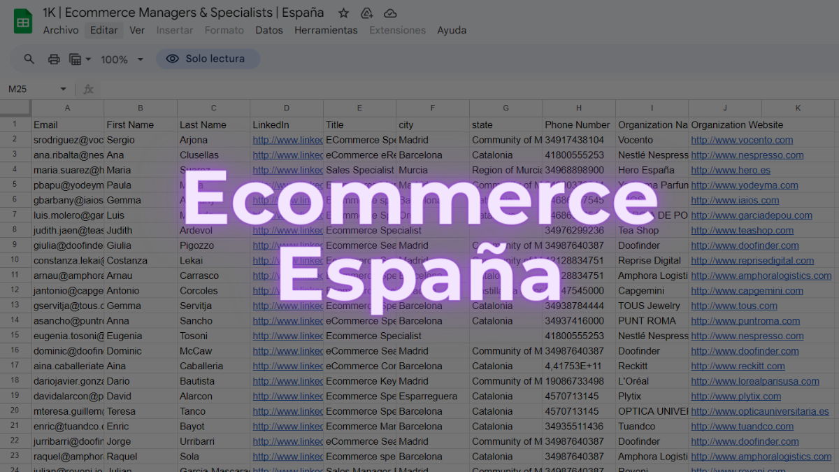839x472 pixels.
Task: Select the 'L'Oréal' organization cell
Action: 652,381
